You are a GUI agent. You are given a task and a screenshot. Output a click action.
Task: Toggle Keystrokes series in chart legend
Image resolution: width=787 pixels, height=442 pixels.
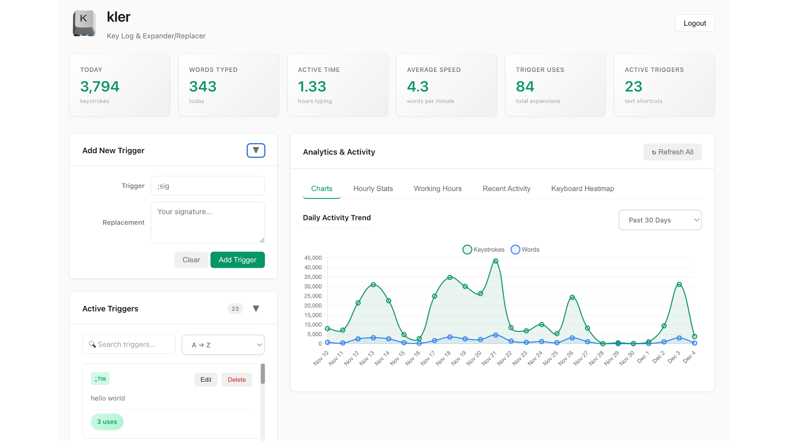pyautogui.click(x=483, y=250)
